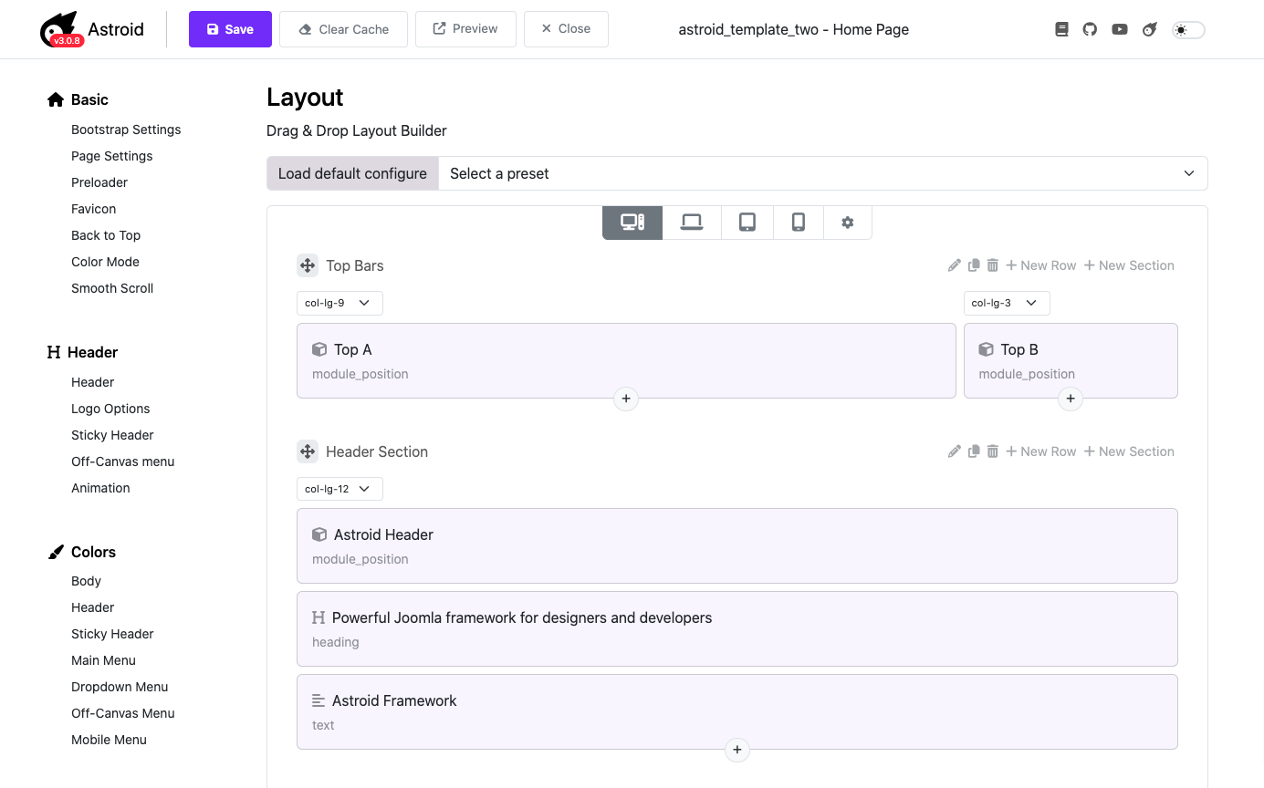
Task: Add New Row in Top Bars section
Action: tap(1041, 265)
